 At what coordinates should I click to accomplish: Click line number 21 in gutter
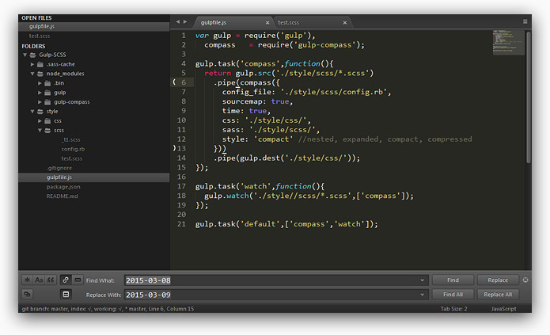(x=181, y=224)
